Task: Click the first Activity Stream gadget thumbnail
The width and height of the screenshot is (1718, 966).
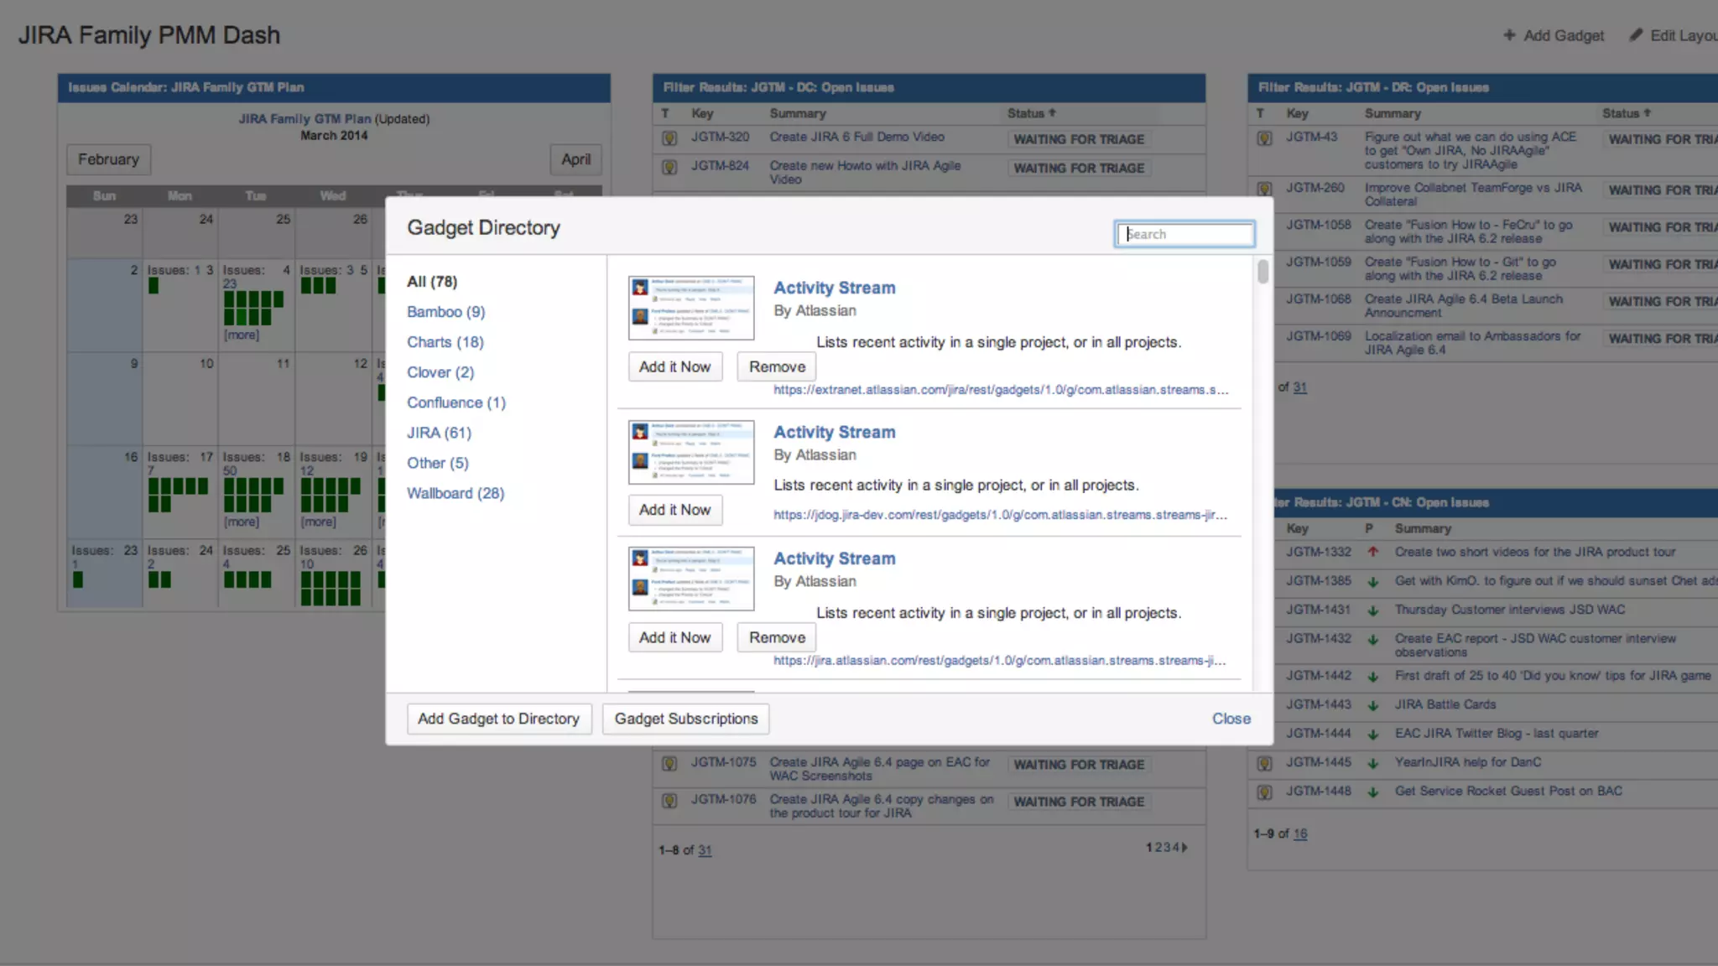Action: tap(690, 308)
